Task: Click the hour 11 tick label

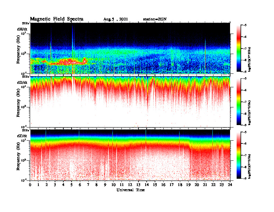Action: click(122, 185)
